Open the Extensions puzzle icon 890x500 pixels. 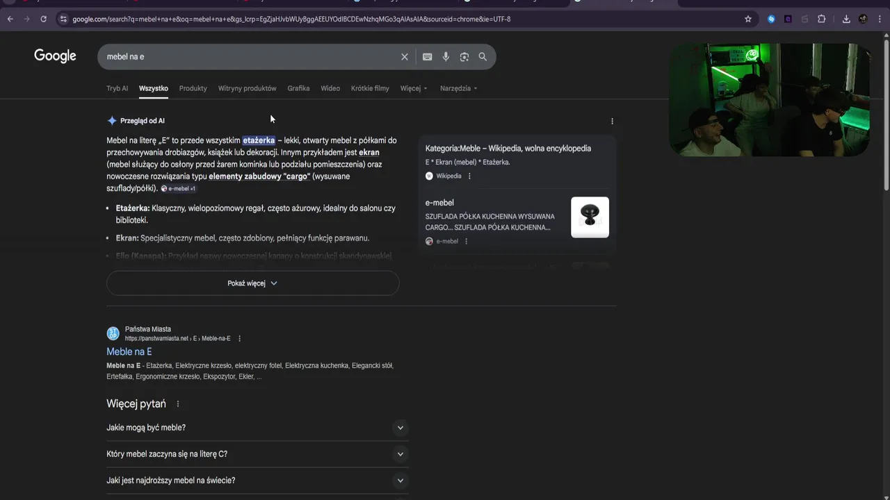(x=822, y=19)
